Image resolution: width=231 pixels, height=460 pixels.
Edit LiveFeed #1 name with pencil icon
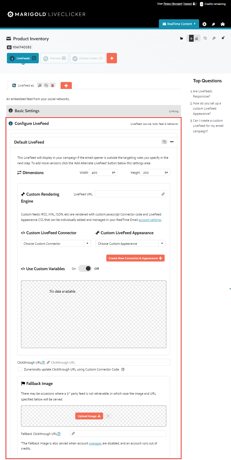point(40,85)
